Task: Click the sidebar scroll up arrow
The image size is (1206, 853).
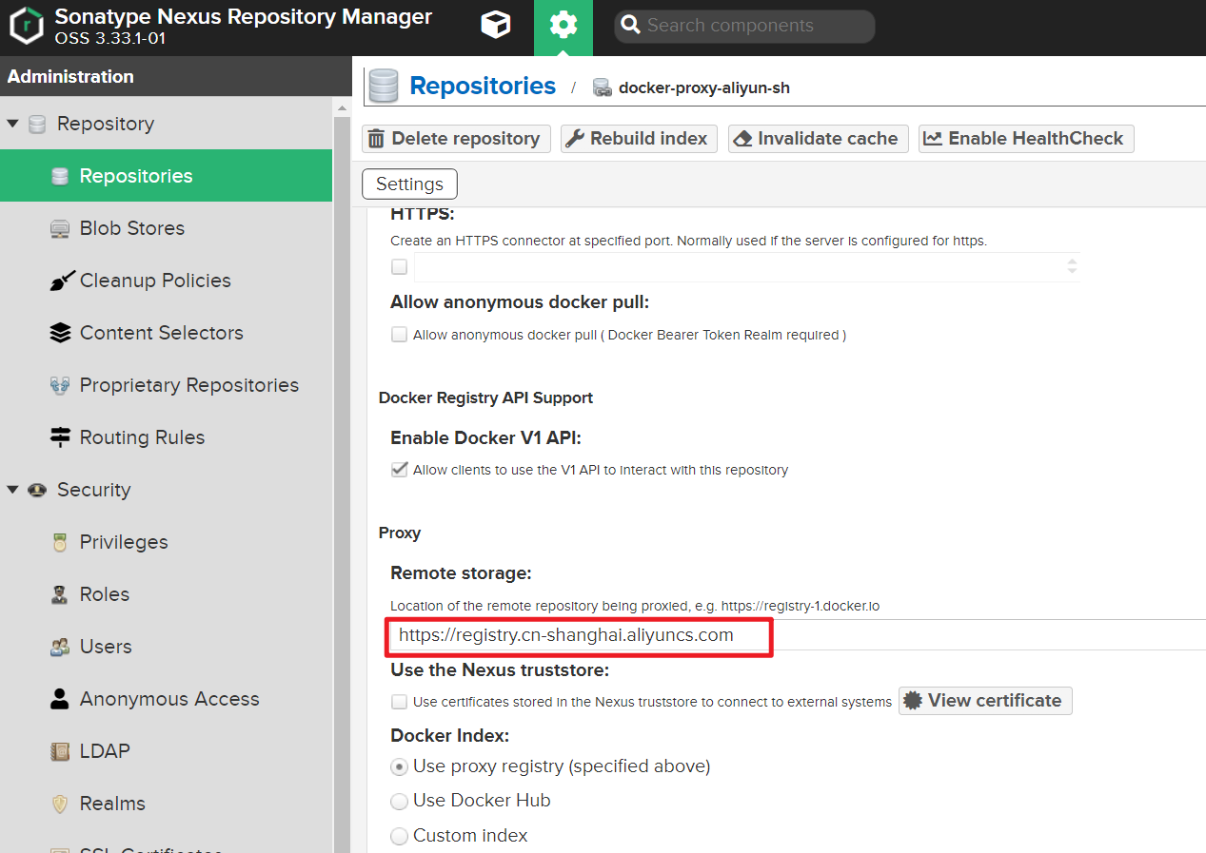Action: [x=343, y=109]
